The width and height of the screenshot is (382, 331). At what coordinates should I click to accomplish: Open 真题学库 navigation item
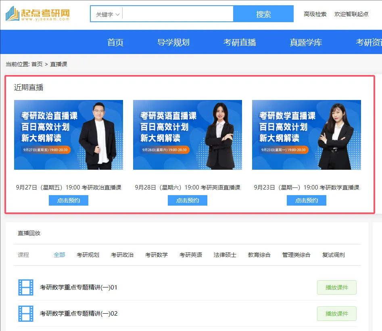click(306, 42)
